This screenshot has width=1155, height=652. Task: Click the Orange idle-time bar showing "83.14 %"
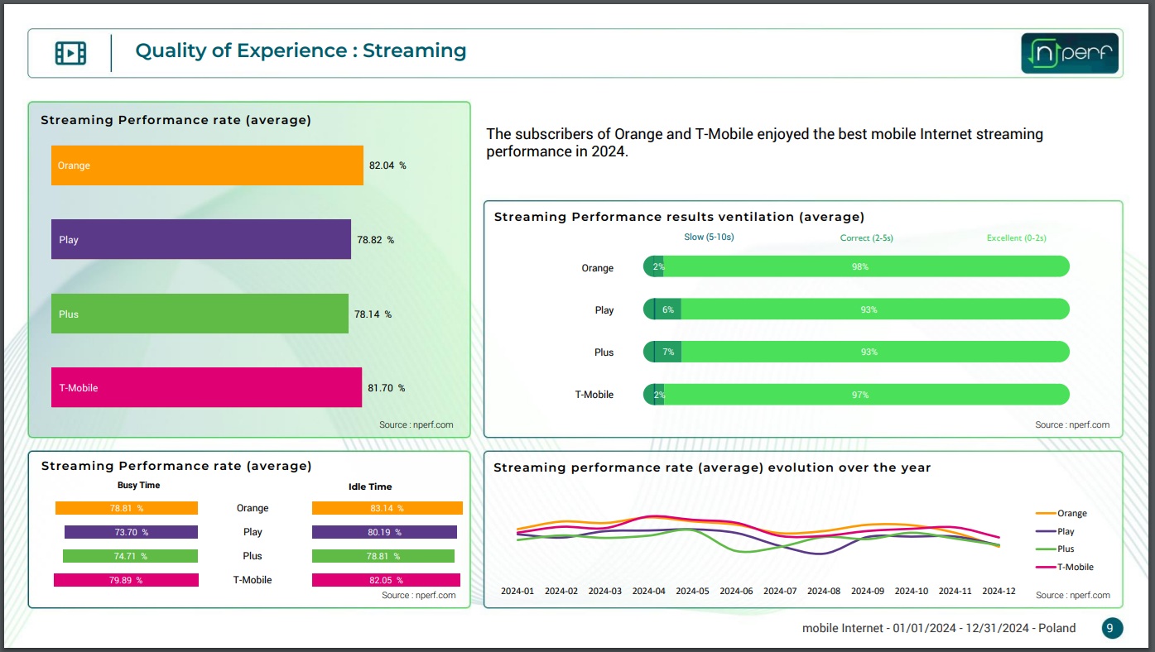tap(387, 508)
